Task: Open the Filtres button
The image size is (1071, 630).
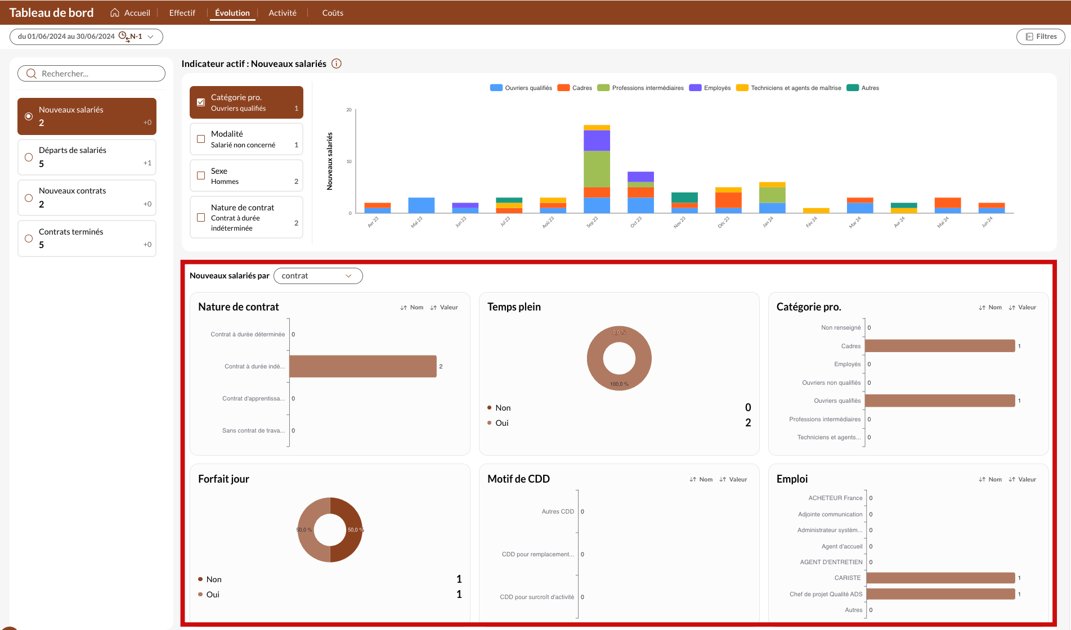Action: (1041, 37)
